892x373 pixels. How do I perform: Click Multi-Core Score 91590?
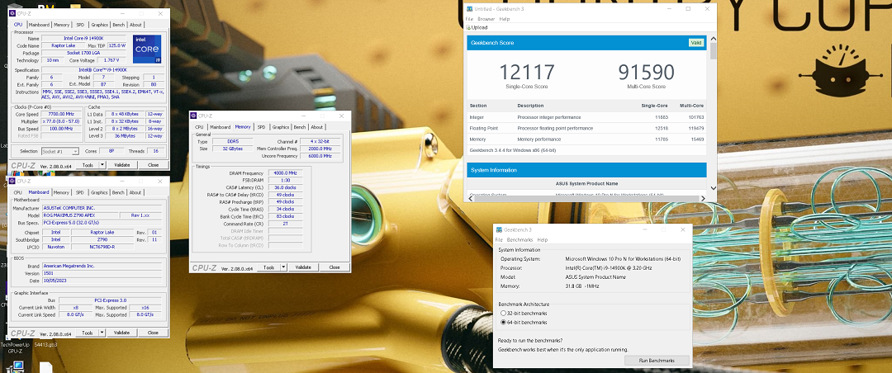click(646, 73)
